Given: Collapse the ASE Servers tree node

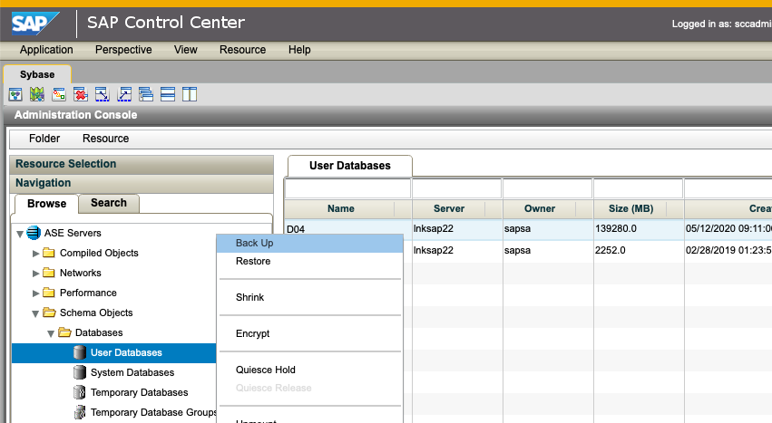Looking at the screenshot, I should coord(20,234).
